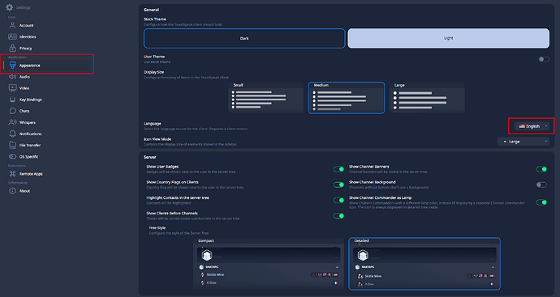
Task: Click the About info icon
Action: click(x=12, y=191)
